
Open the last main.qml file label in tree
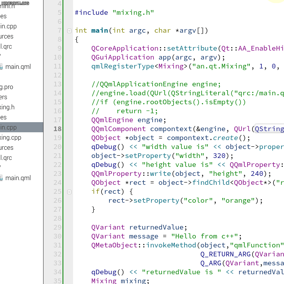pos(18,178)
